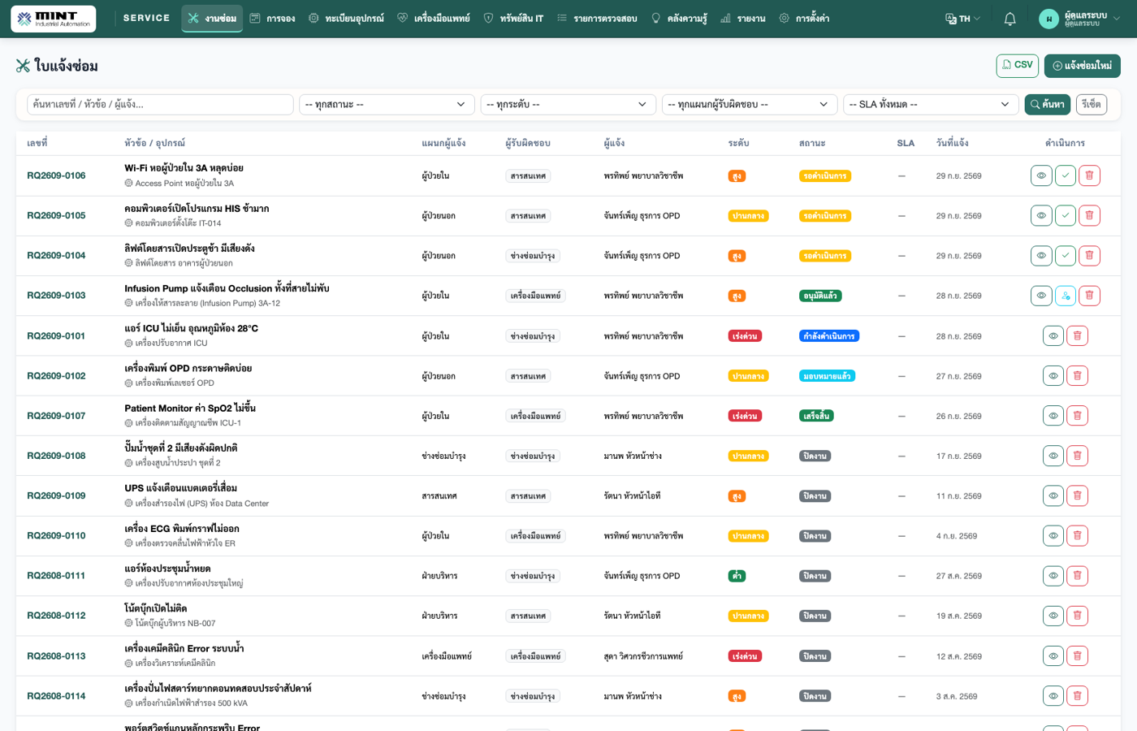Expand the ทุกสถานะ status filter dropdown
Image resolution: width=1137 pixels, height=731 pixels.
[387, 104]
